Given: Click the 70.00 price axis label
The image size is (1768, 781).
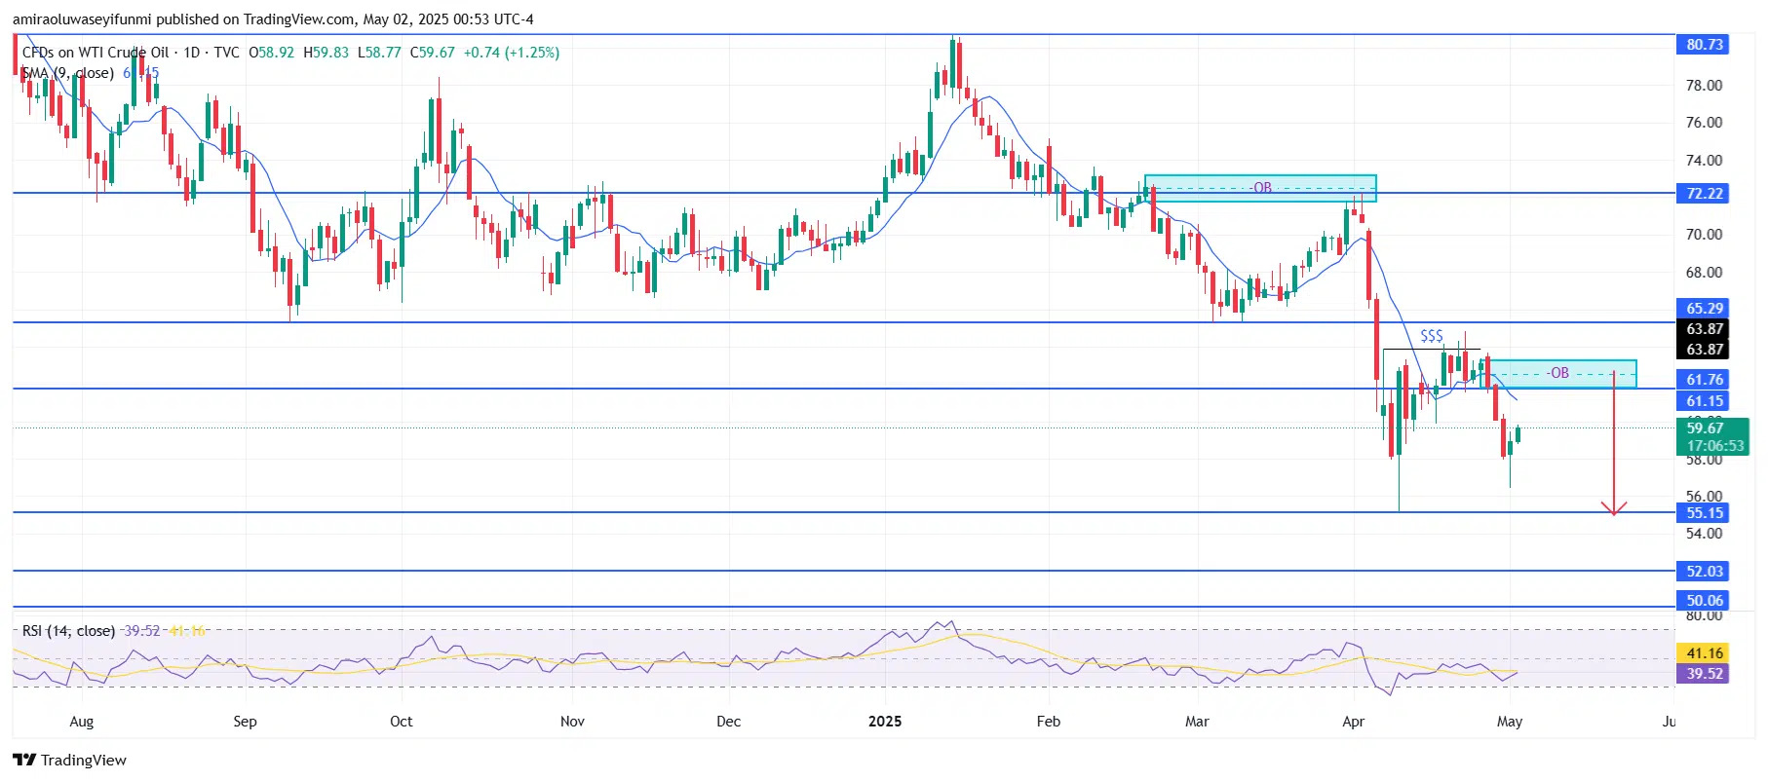Looking at the screenshot, I should point(1704,235).
